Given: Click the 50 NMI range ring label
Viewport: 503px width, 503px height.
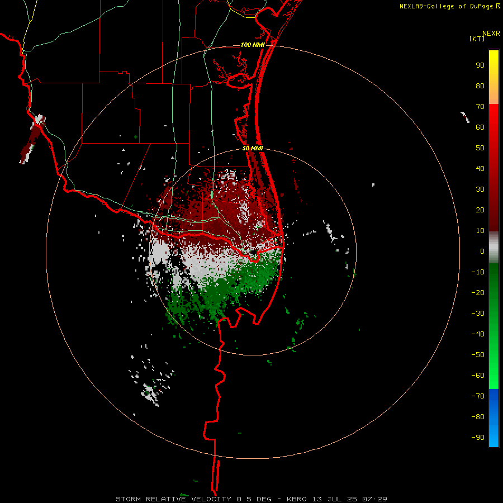Looking at the screenshot, I should [x=253, y=148].
